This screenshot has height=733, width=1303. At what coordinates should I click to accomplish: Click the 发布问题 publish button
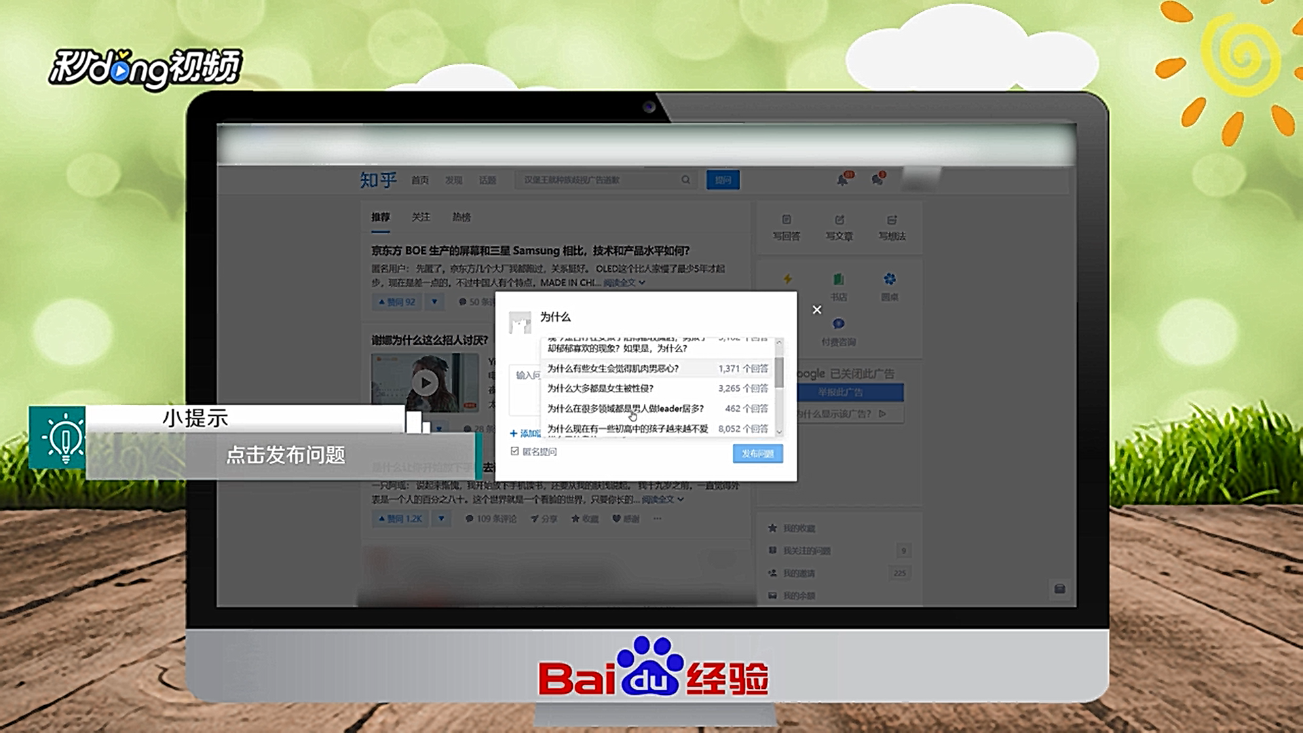tap(757, 453)
